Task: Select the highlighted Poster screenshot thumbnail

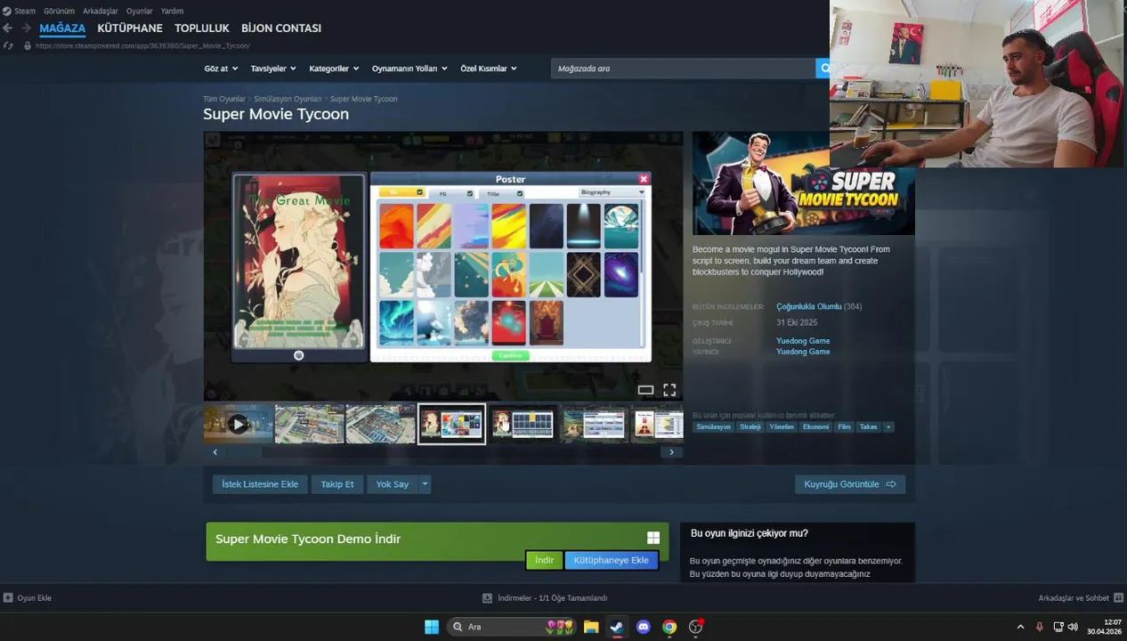Action: [451, 425]
